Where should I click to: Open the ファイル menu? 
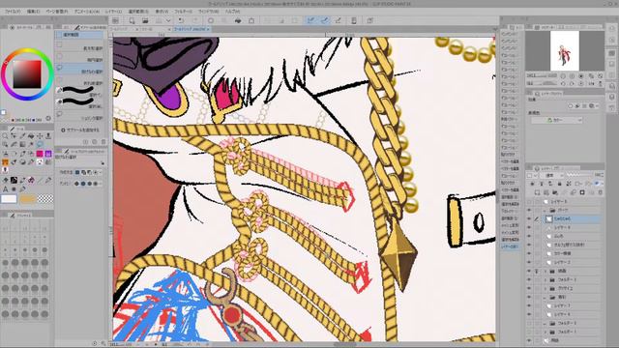[x=13, y=12]
